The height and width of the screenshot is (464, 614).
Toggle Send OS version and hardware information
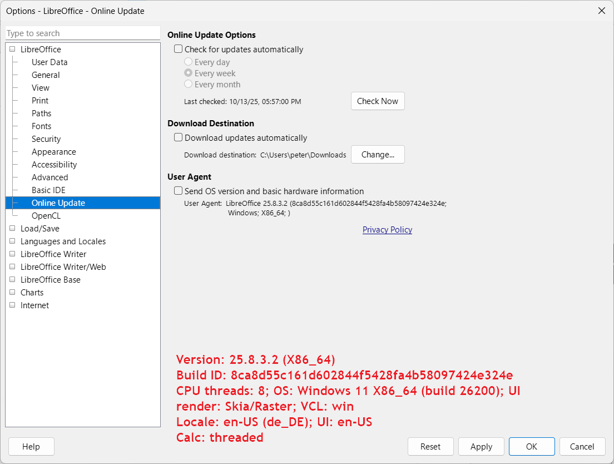[179, 191]
